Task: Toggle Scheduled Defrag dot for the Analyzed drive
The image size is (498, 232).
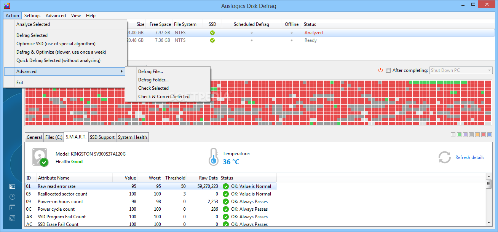Action: tap(251, 33)
